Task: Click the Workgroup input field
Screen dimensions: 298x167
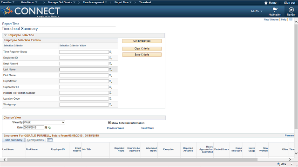Action: point(84,104)
